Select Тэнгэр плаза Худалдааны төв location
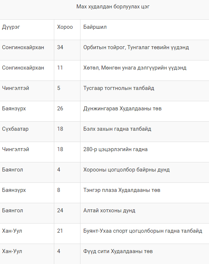 [122, 190]
